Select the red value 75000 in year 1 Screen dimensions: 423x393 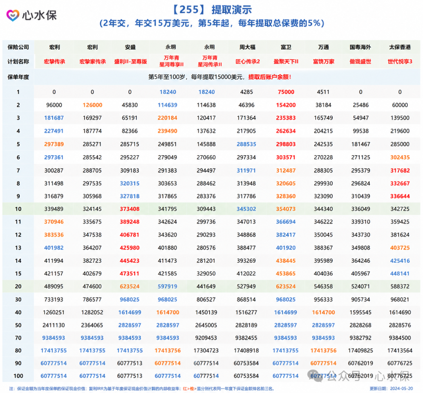(x=286, y=92)
